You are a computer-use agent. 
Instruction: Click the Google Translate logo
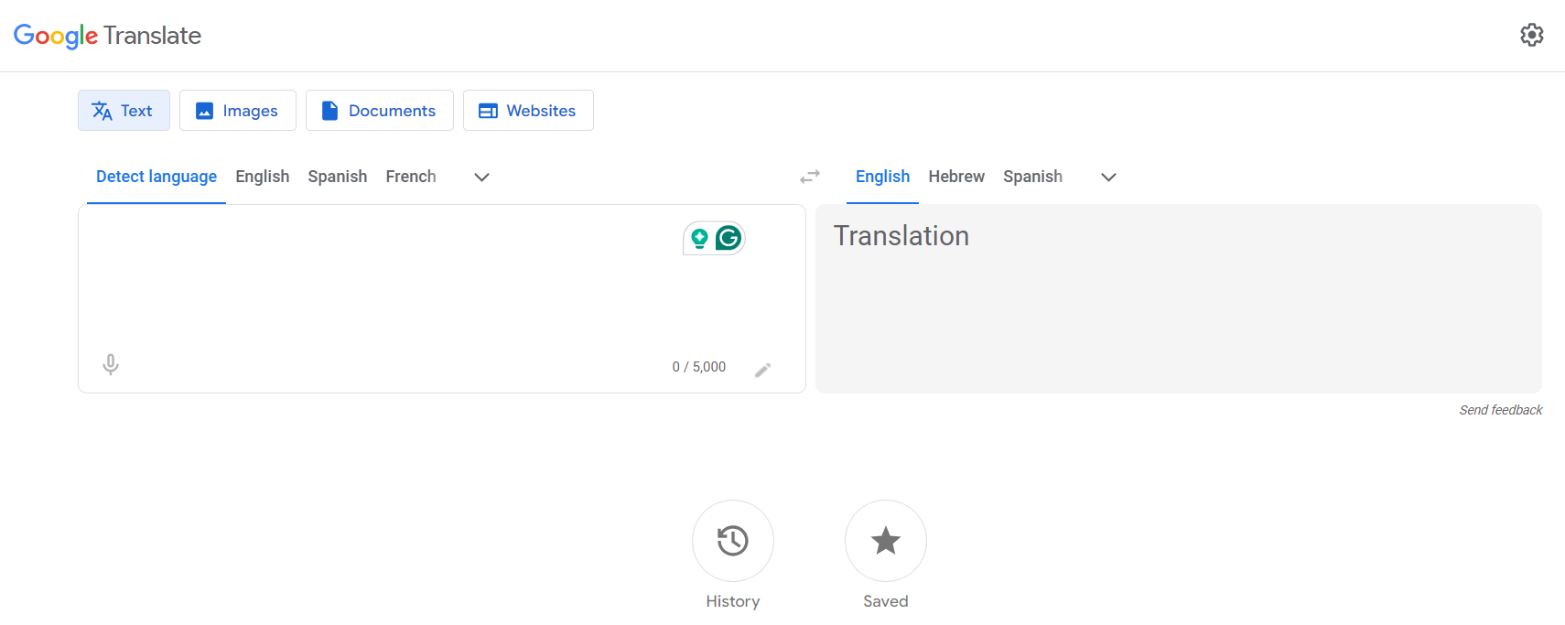coord(107,36)
